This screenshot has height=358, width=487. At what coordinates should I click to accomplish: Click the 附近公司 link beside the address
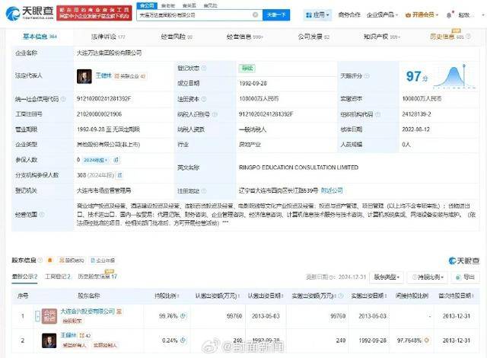[x=332, y=188]
